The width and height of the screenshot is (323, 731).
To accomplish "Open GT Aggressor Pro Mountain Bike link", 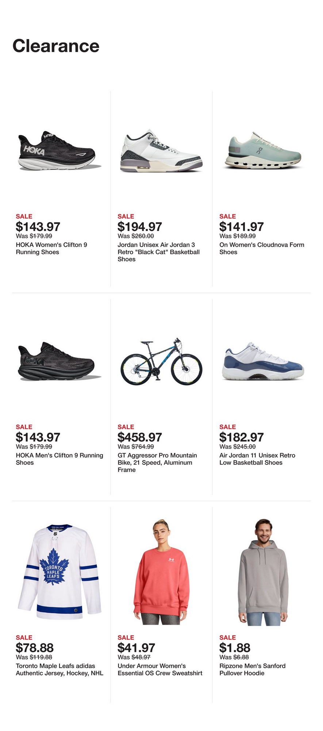I will click(157, 462).
